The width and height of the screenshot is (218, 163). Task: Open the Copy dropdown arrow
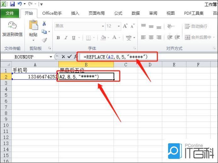(49, 32)
